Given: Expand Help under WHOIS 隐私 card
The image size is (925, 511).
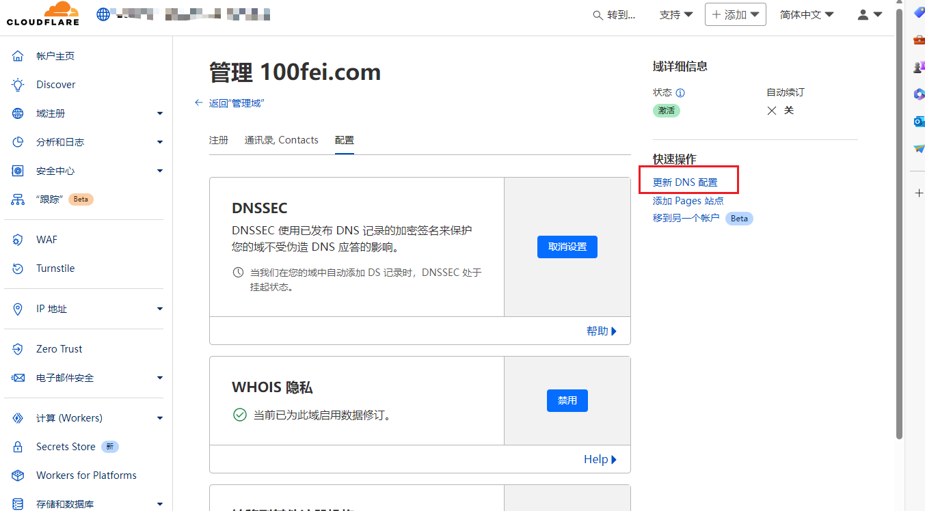Looking at the screenshot, I should pos(600,459).
